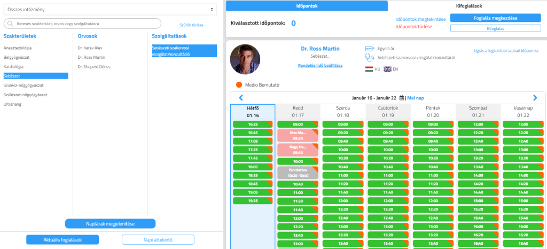Select Dr. Karev Alex in doctors list

click(90, 48)
